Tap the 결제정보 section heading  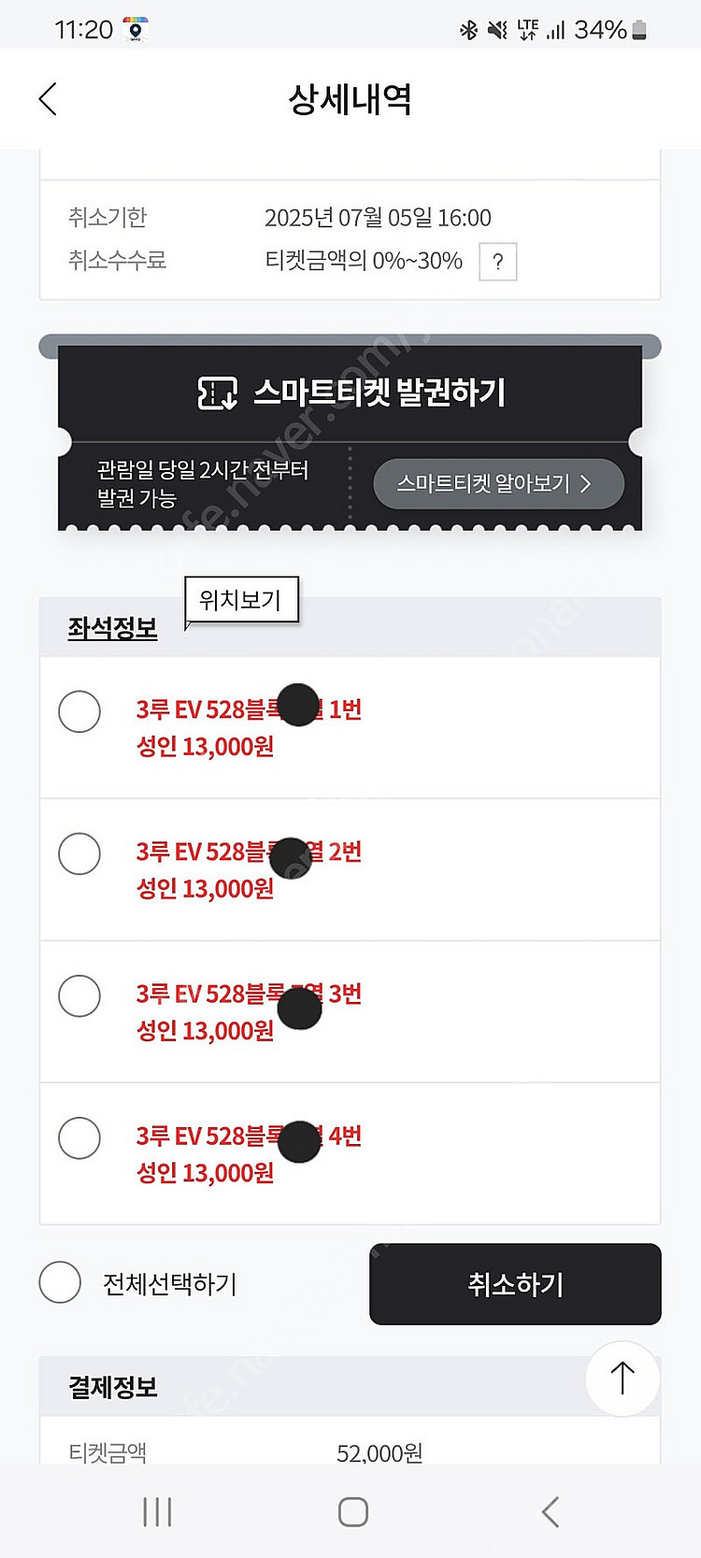click(x=112, y=1387)
